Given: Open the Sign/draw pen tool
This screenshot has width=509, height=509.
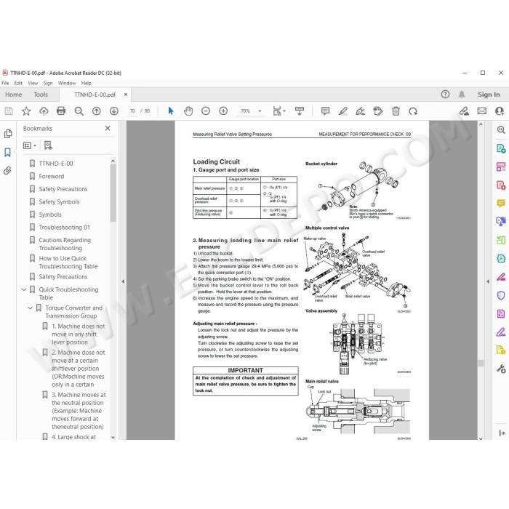Looking at the screenshot, I should (x=361, y=111).
